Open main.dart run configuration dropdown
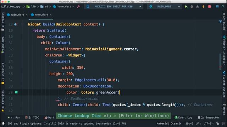Viewport: 227px width, 127px height. [x=165, y=7]
